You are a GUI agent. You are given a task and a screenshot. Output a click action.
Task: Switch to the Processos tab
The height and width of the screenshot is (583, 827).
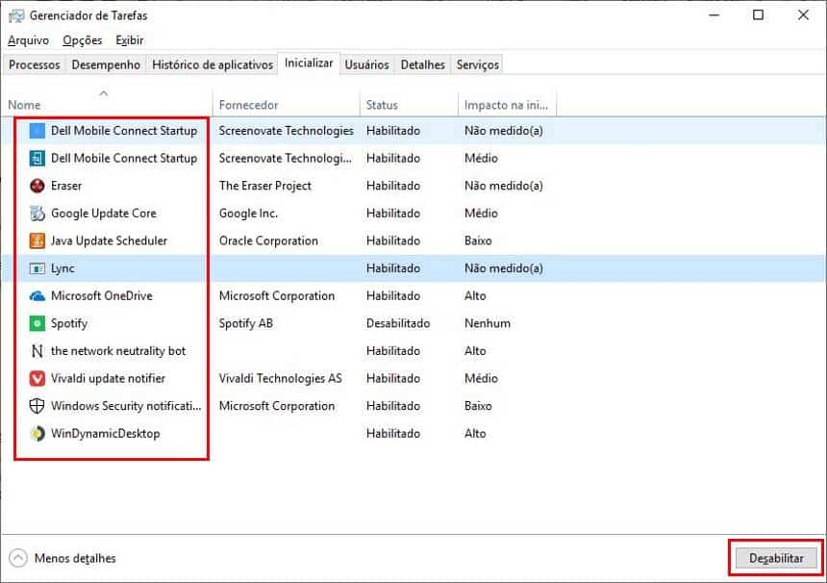click(35, 64)
